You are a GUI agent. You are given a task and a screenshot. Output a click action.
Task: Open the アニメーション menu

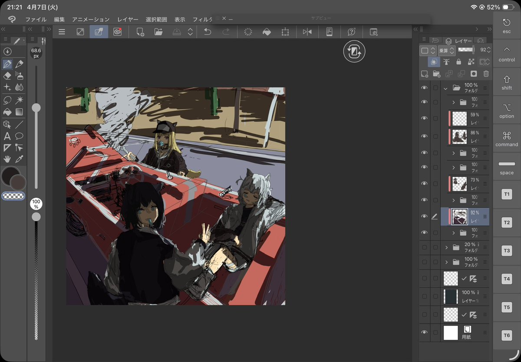(x=91, y=20)
